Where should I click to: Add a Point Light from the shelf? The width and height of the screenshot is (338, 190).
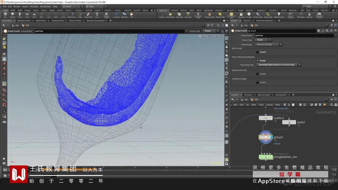(x=170, y=15)
